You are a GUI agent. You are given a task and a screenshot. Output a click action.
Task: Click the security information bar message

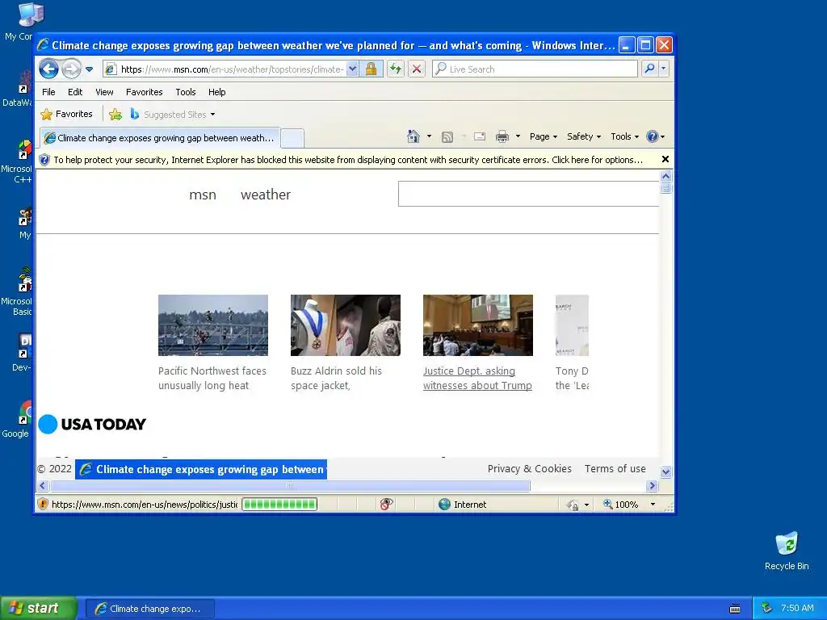point(348,160)
